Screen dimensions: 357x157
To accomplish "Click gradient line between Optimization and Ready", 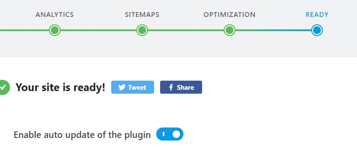I will tap(273, 30).
